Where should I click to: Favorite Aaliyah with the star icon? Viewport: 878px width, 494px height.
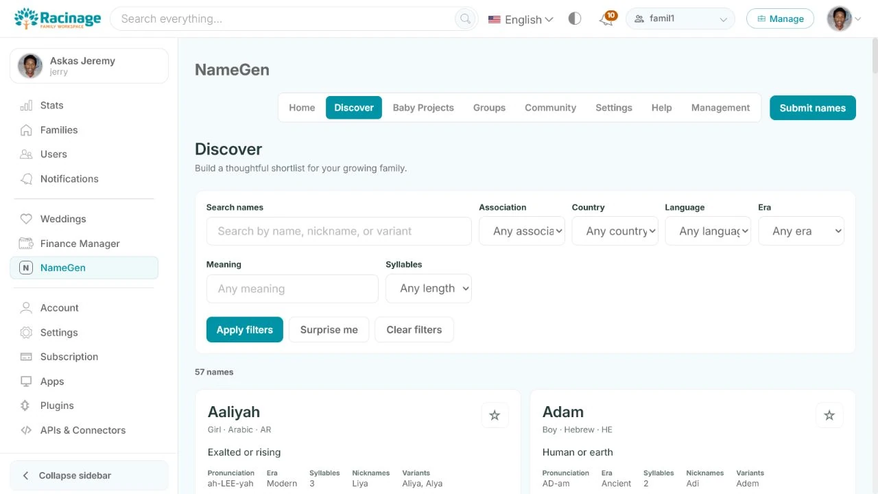(495, 415)
